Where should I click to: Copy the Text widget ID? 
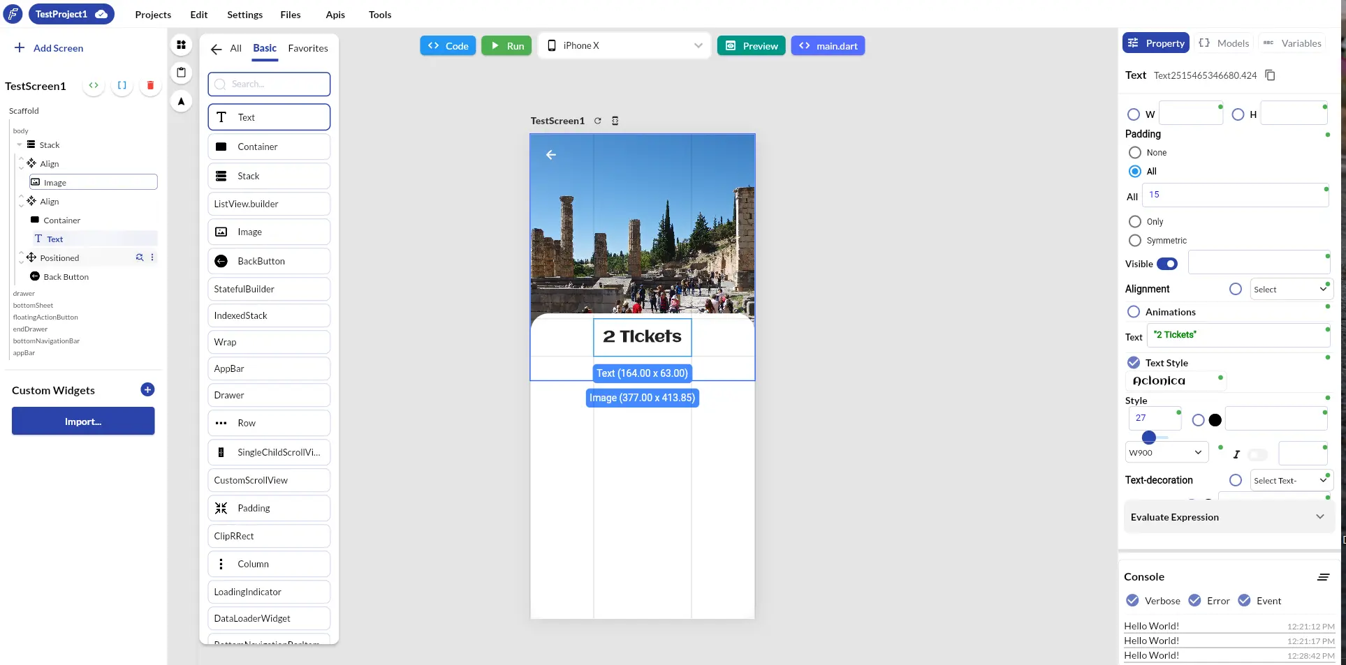(1271, 75)
